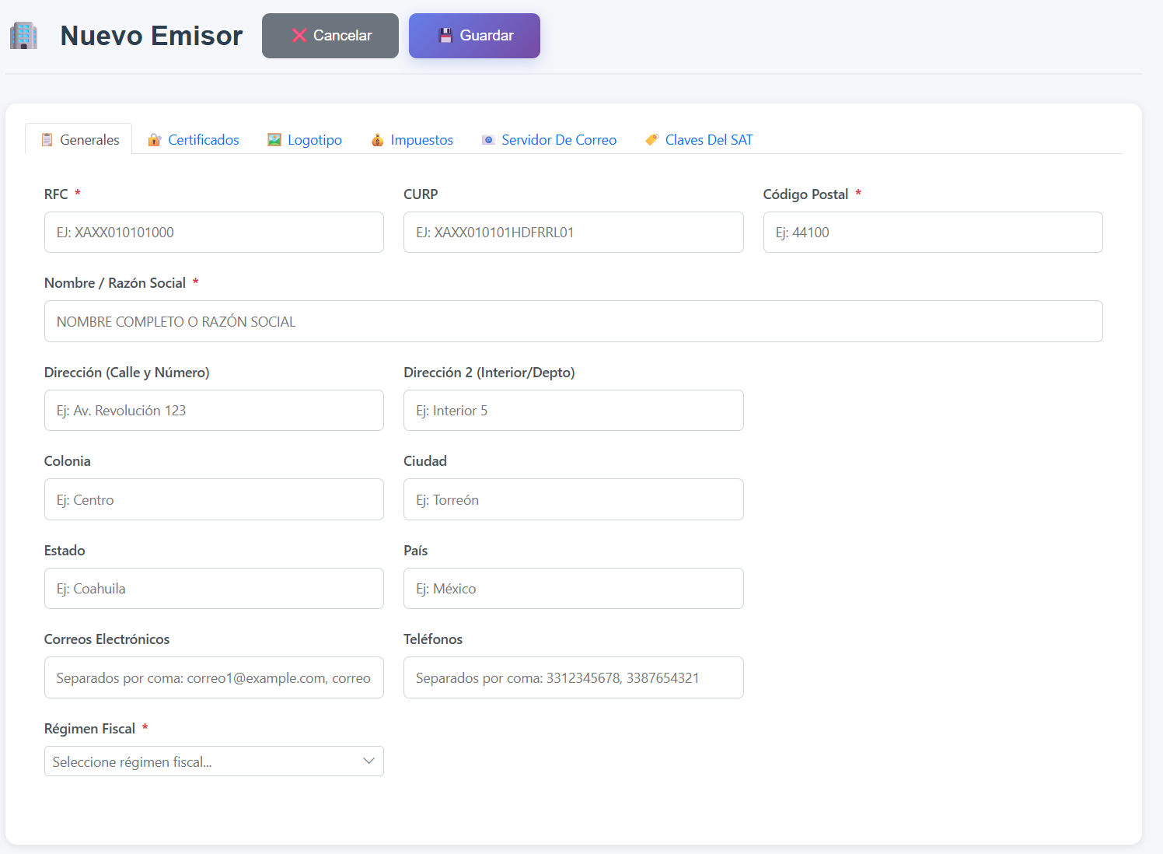The height and width of the screenshot is (854, 1163).
Task: Click the tag icon beside Claves Del SAT
Action: 652,139
